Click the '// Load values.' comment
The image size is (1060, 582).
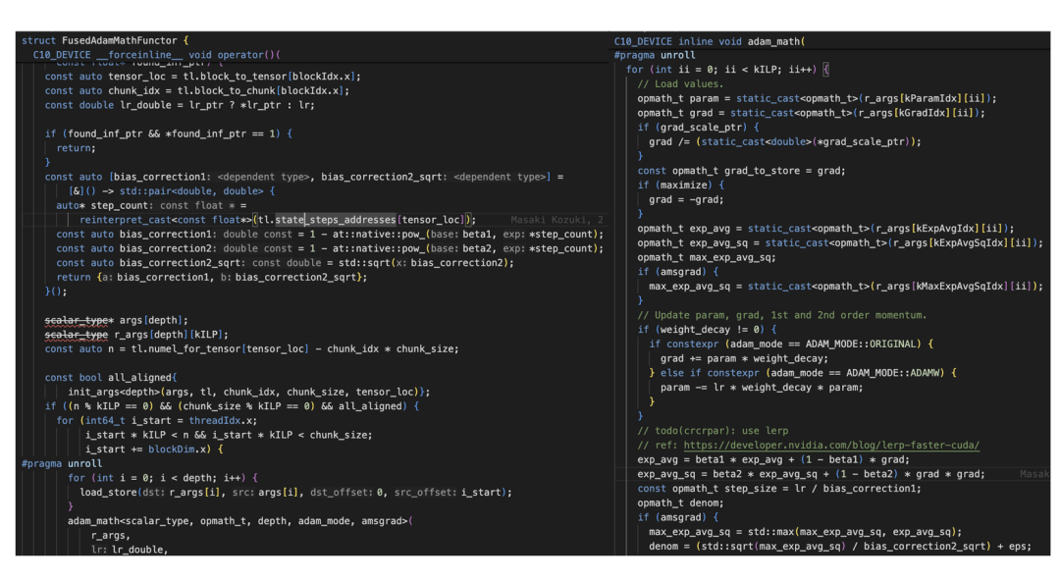point(680,83)
